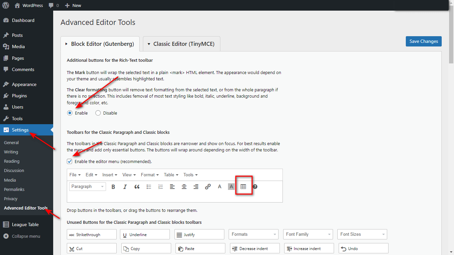Click the Numbered list toolbar button
Image resolution: width=454 pixels, height=255 pixels.
pyautogui.click(x=161, y=187)
